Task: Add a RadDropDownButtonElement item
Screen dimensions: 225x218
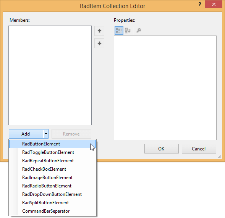Action: 52,194
